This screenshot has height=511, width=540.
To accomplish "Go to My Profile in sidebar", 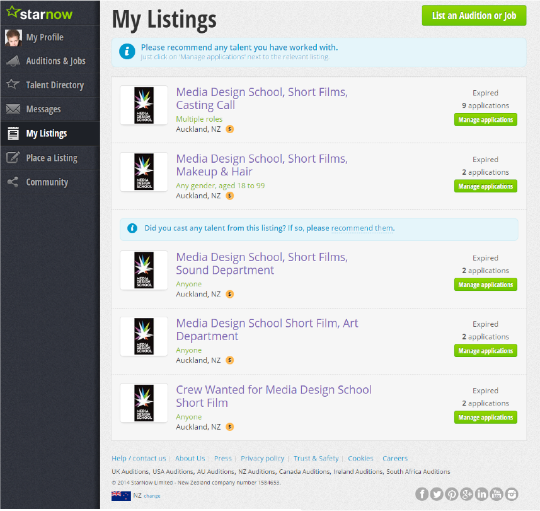I will click(x=50, y=37).
